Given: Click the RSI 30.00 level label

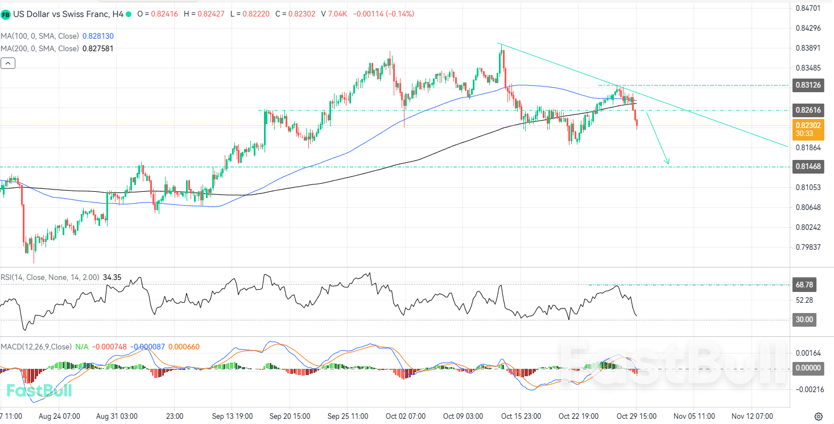Looking at the screenshot, I should pos(804,319).
